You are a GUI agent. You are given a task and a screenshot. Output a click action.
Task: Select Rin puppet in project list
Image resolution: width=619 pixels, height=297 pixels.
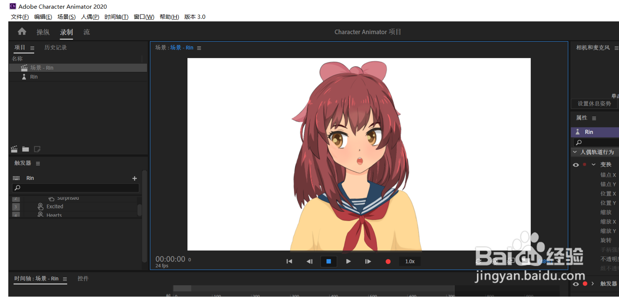[78, 77]
